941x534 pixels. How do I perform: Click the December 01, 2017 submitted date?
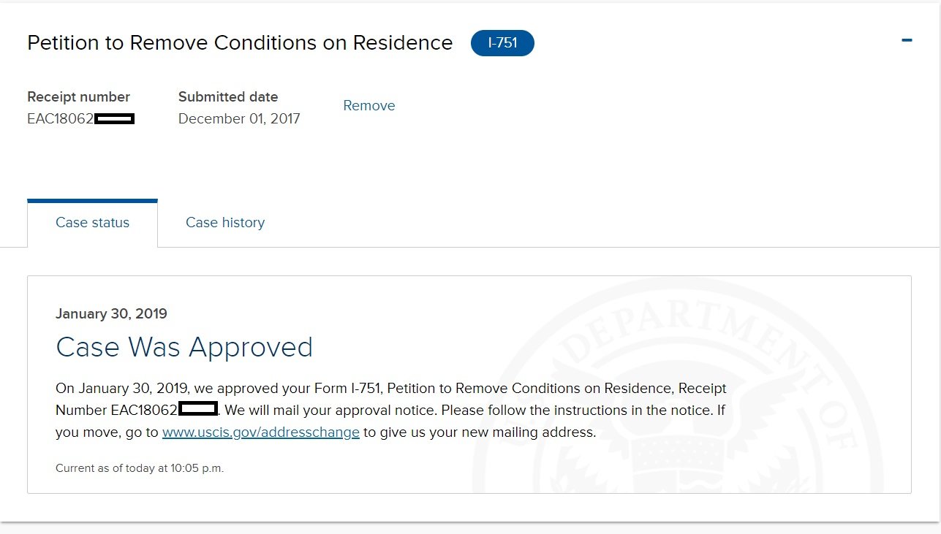[x=239, y=118]
